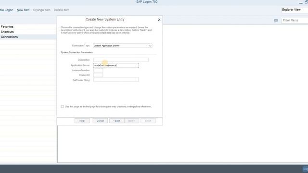The width and height of the screenshot is (308, 173).
Task: Minimize the SAP Logon window
Action: coord(301,3)
